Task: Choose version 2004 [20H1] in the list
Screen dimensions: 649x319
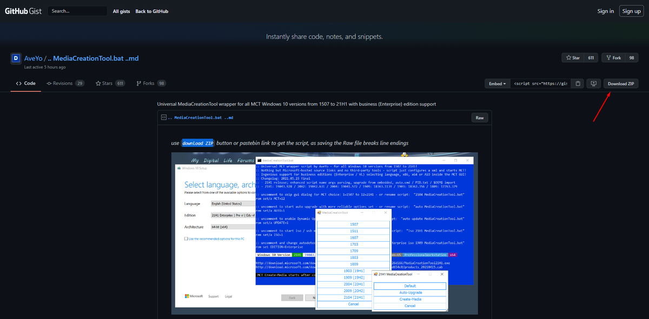Action: 354,284
